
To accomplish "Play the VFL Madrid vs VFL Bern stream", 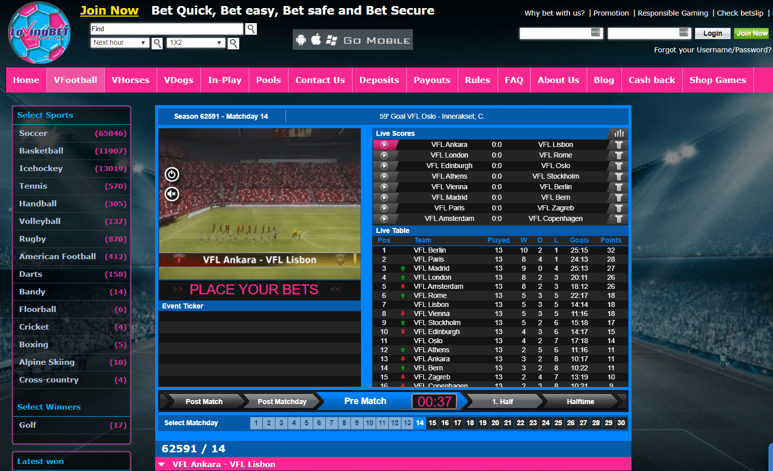I will [x=384, y=197].
